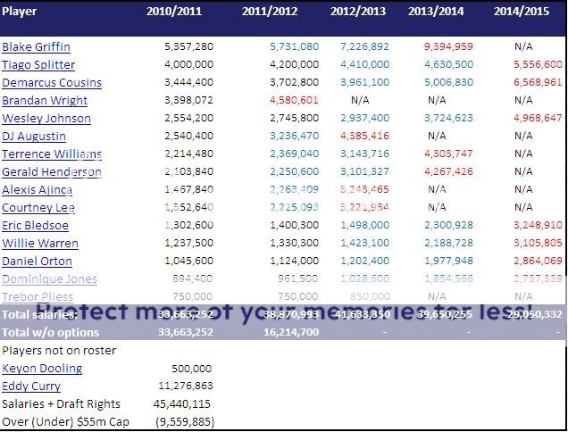The image size is (568, 432).
Task: Select the Over (Under) $55m Cap label
Action: (x=65, y=422)
